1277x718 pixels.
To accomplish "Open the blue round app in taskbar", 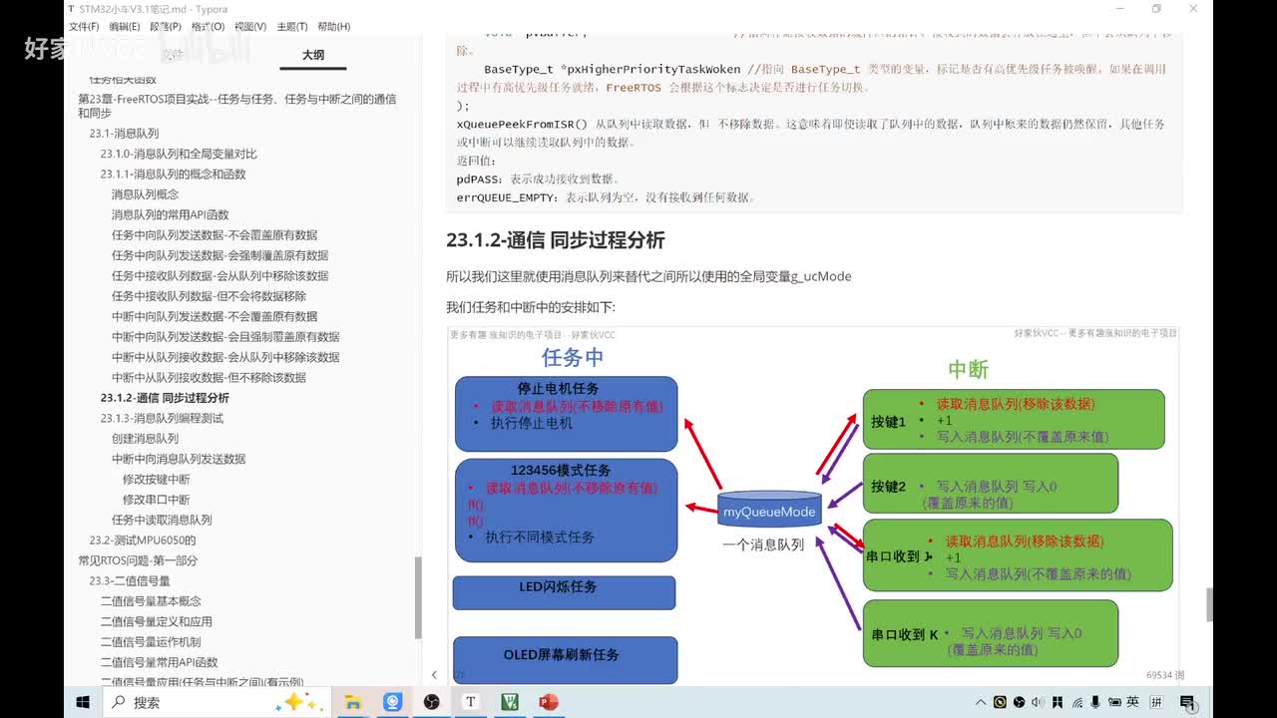I will tap(392, 702).
